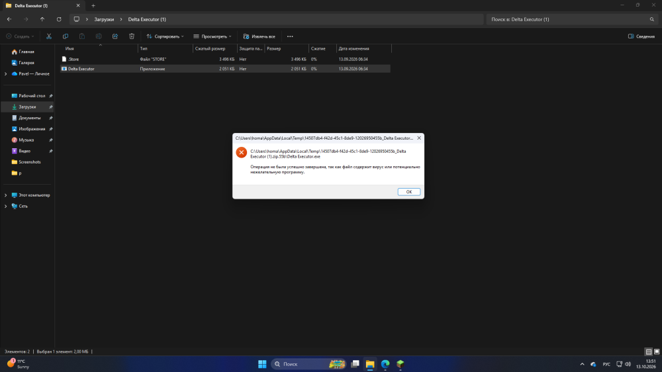Image resolution: width=662 pixels, height=372 pixels.
Task: Select the .Store file row
Action: 226,59
